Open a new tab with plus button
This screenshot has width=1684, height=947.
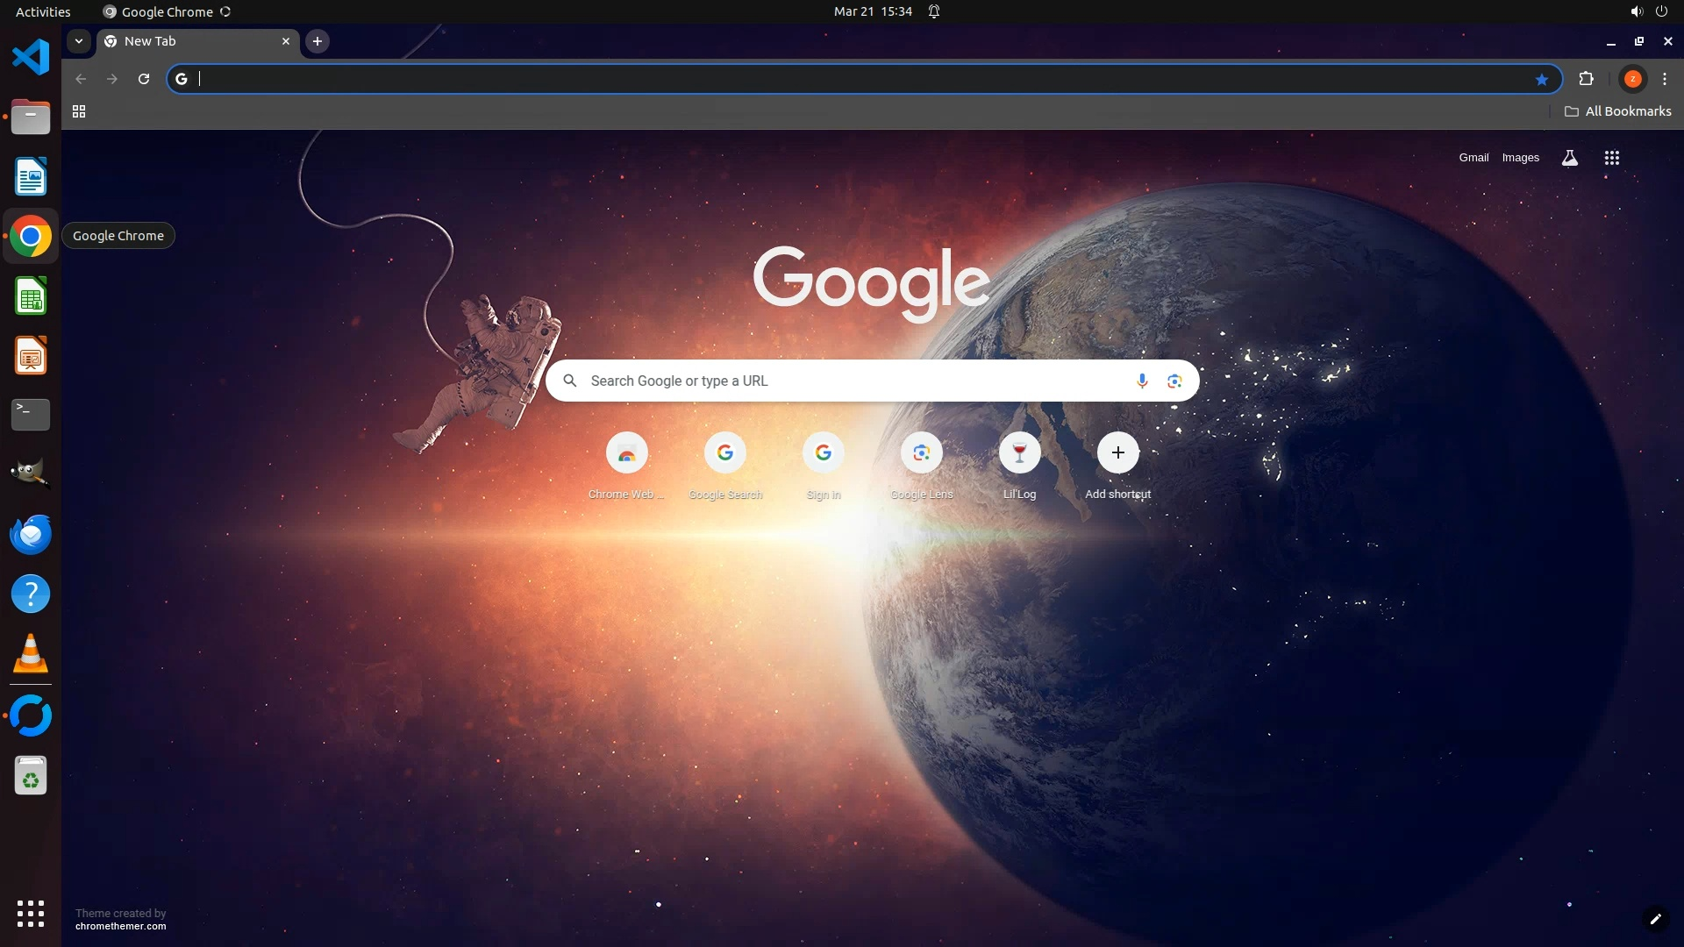[x=318, y=41]
